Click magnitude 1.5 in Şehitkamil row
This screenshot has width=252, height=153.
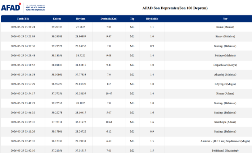[x=152, y=150]
